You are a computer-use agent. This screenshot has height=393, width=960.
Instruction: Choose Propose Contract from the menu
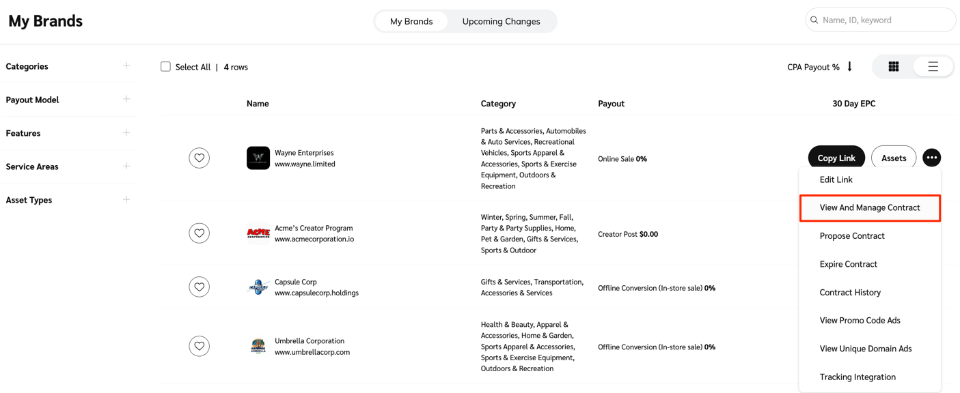[x=851, y=236]
